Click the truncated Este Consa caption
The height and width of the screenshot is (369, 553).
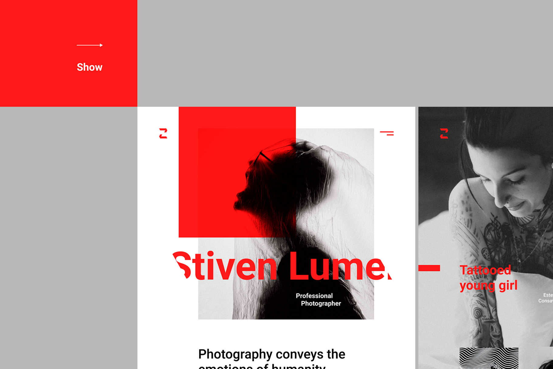coord(545,298)
